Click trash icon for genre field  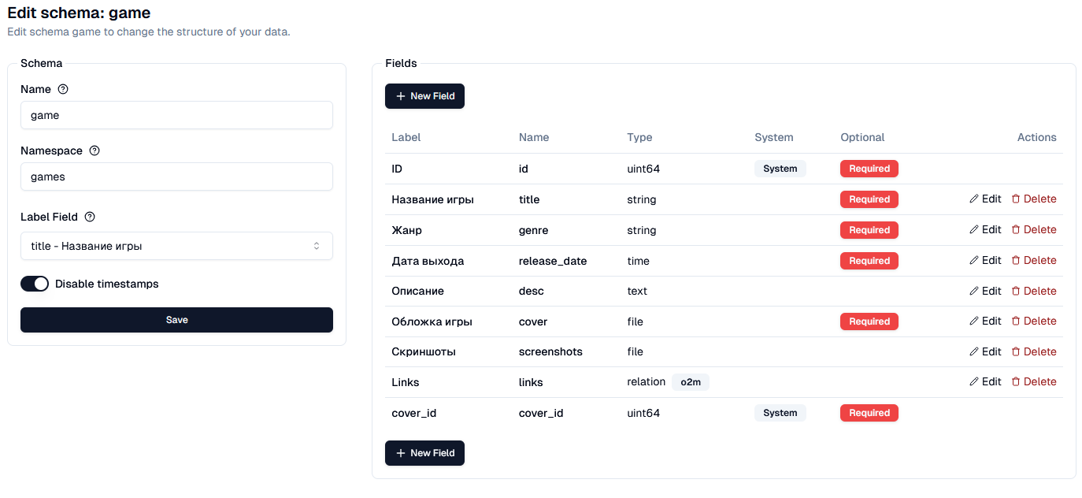point(1016,230)
